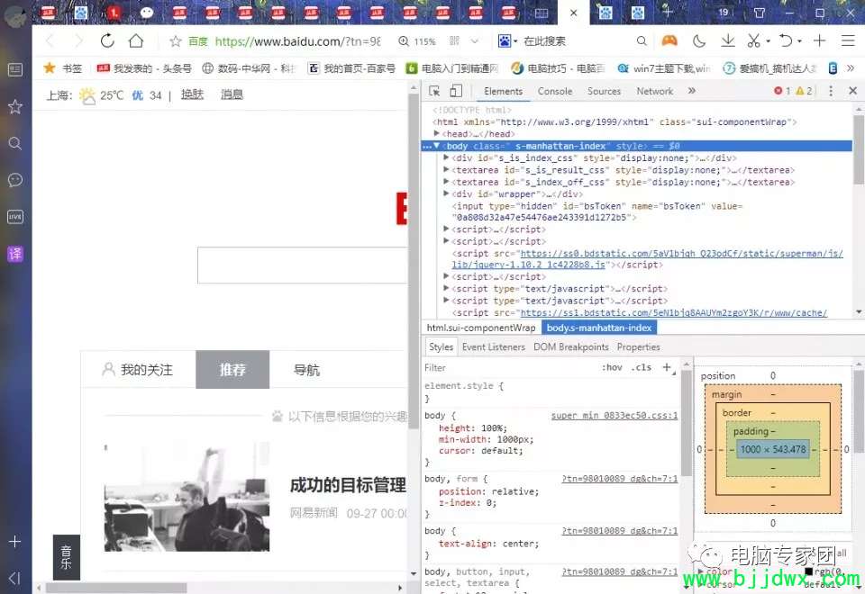Go to browser home page
The width and height of the screenshot is (865, 594).
tap(136, 40)
